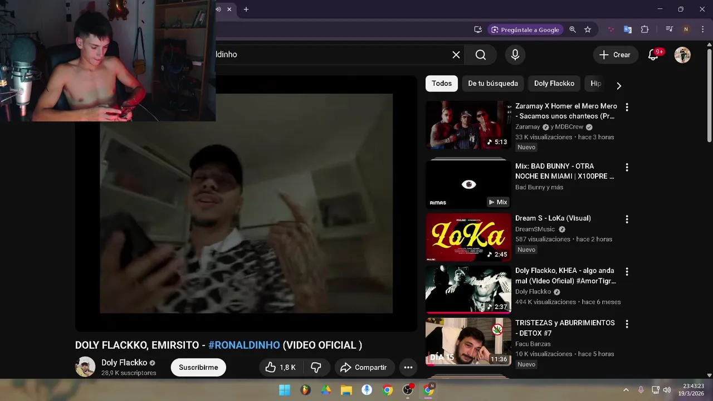The image size is (713, 401).
Task: Click the 'DreamSMusic' channel name
Action: pos(535,229)
